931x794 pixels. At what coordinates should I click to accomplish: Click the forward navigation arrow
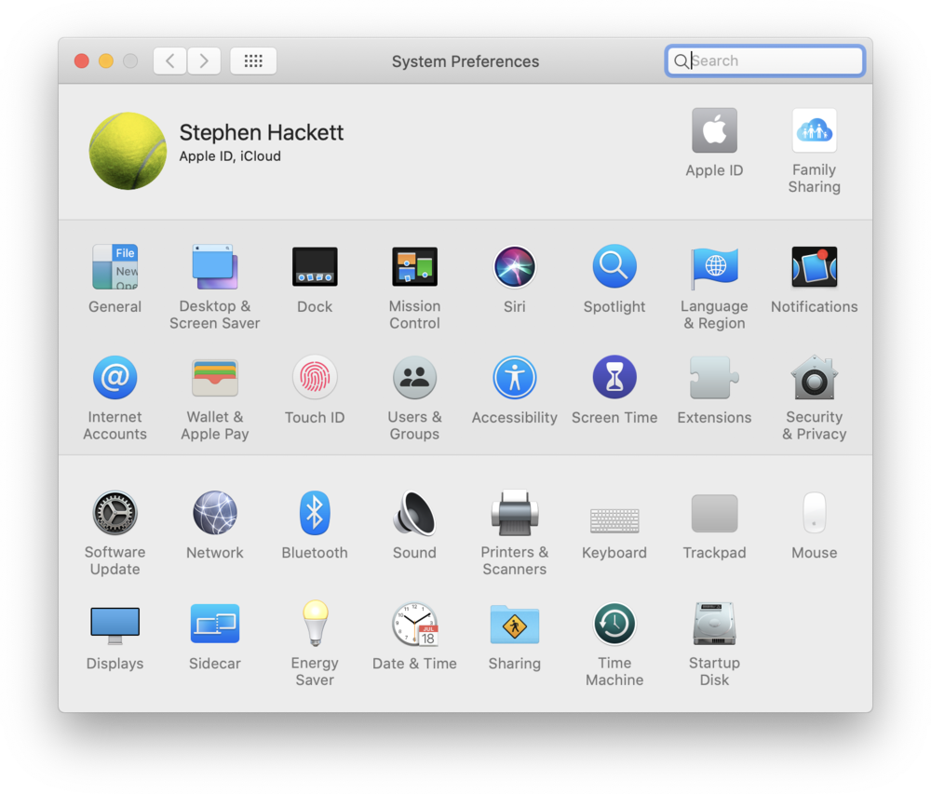(204, 61)
